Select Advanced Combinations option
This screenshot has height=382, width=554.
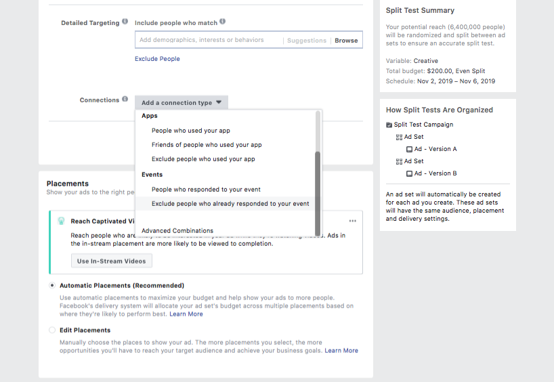pos(177,231)
